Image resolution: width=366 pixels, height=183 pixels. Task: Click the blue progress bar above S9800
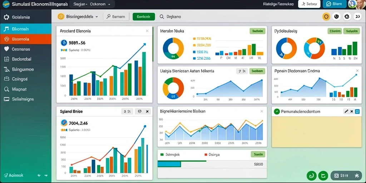pyautogui.click(x=169, y=164)
